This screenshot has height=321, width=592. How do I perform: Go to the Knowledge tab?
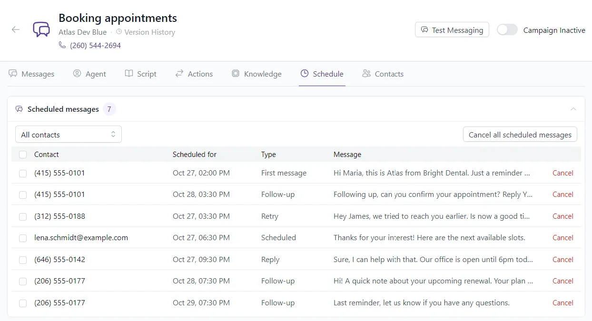tap(257, 74)
